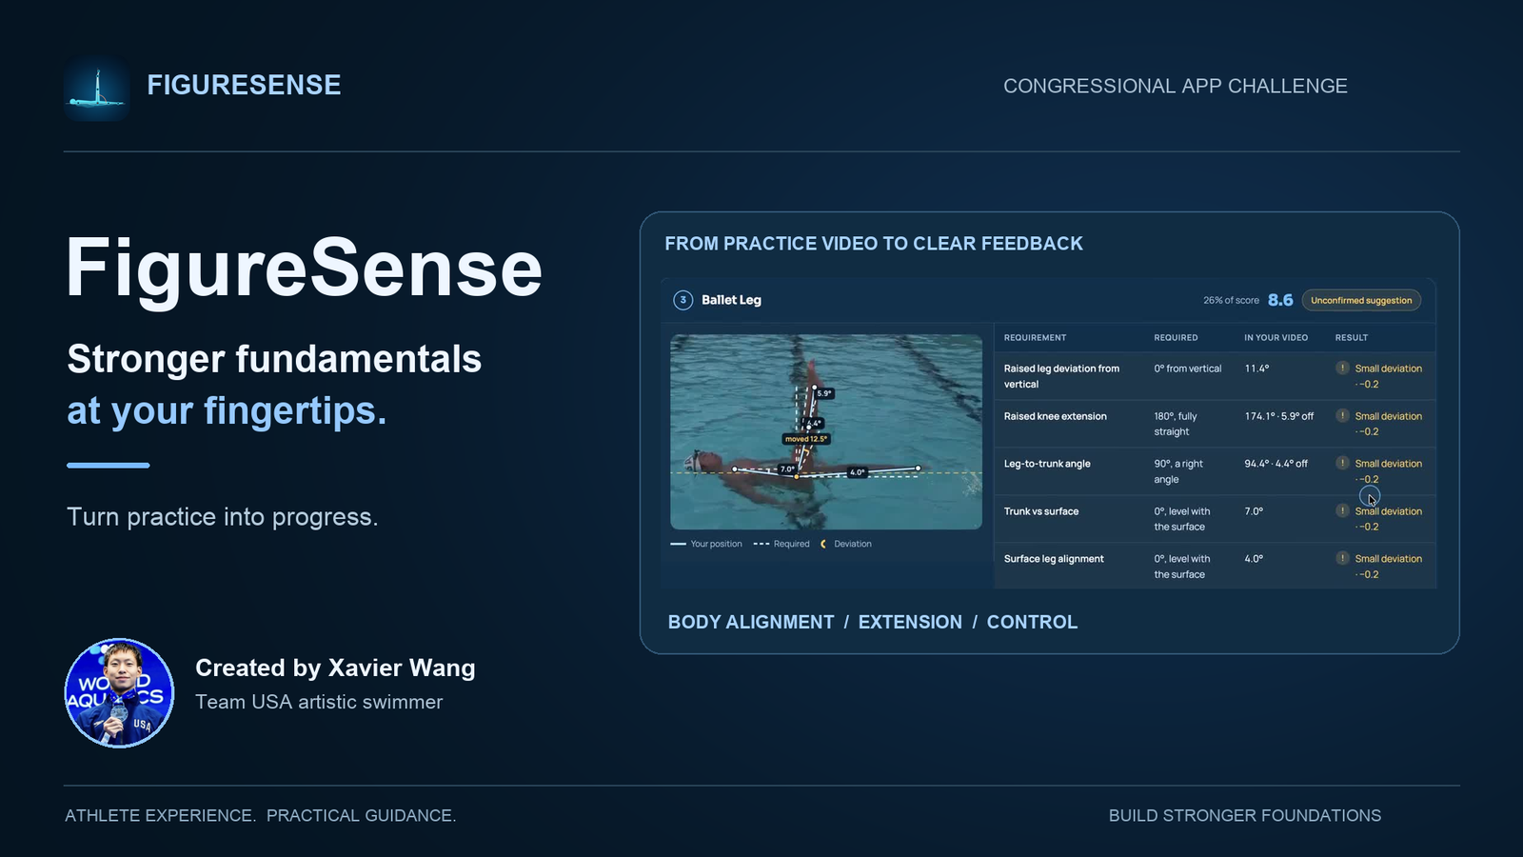Select the 'Raised knee extension' requirement
1523x857 pixels.
pyautogui.click(x=1056, y=416)
